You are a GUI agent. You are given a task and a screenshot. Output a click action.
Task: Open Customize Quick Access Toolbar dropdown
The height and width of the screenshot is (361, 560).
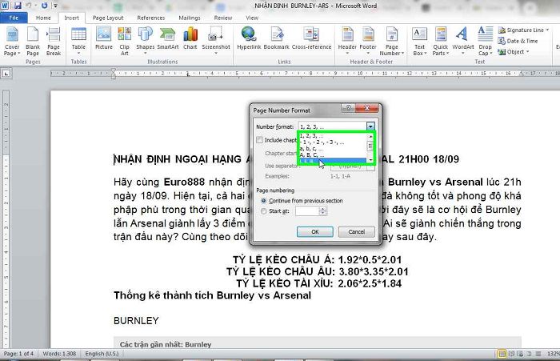click(x=55, y=6)
